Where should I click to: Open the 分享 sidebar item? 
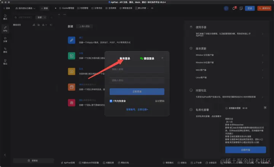(5, 40)
